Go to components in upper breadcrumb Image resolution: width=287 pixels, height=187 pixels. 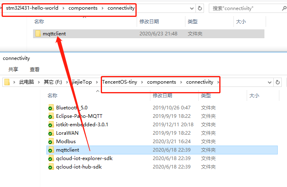(x=83, y=8)
